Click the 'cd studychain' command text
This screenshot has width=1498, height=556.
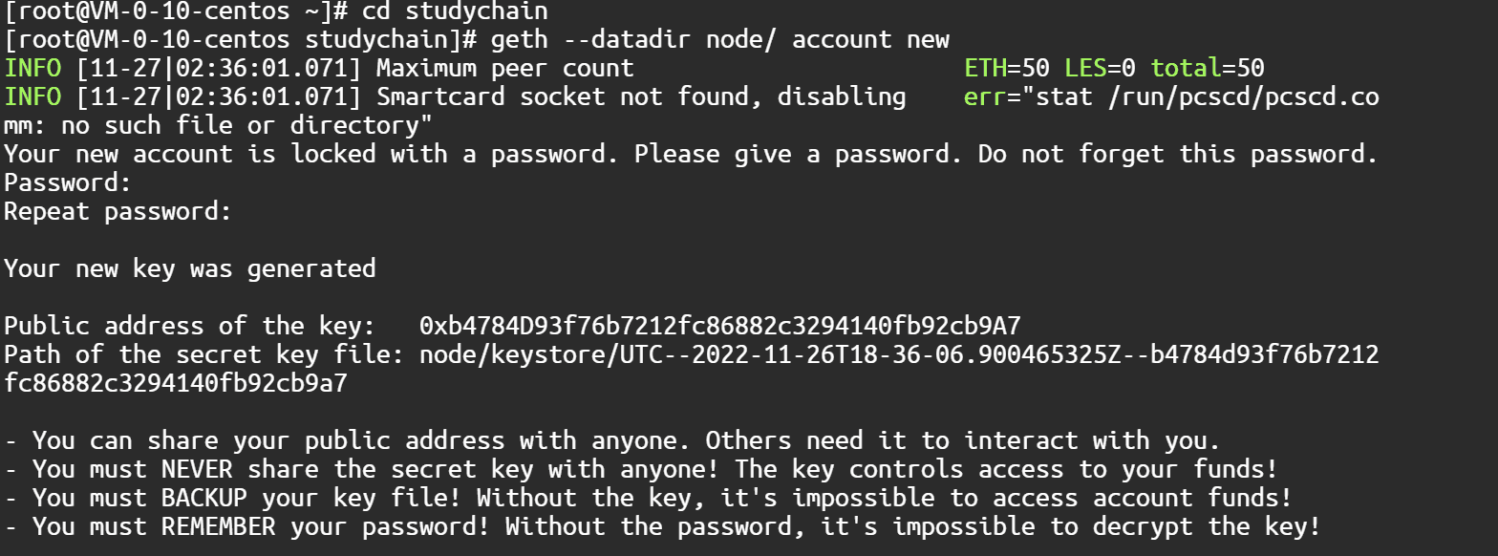coord(455,11)
